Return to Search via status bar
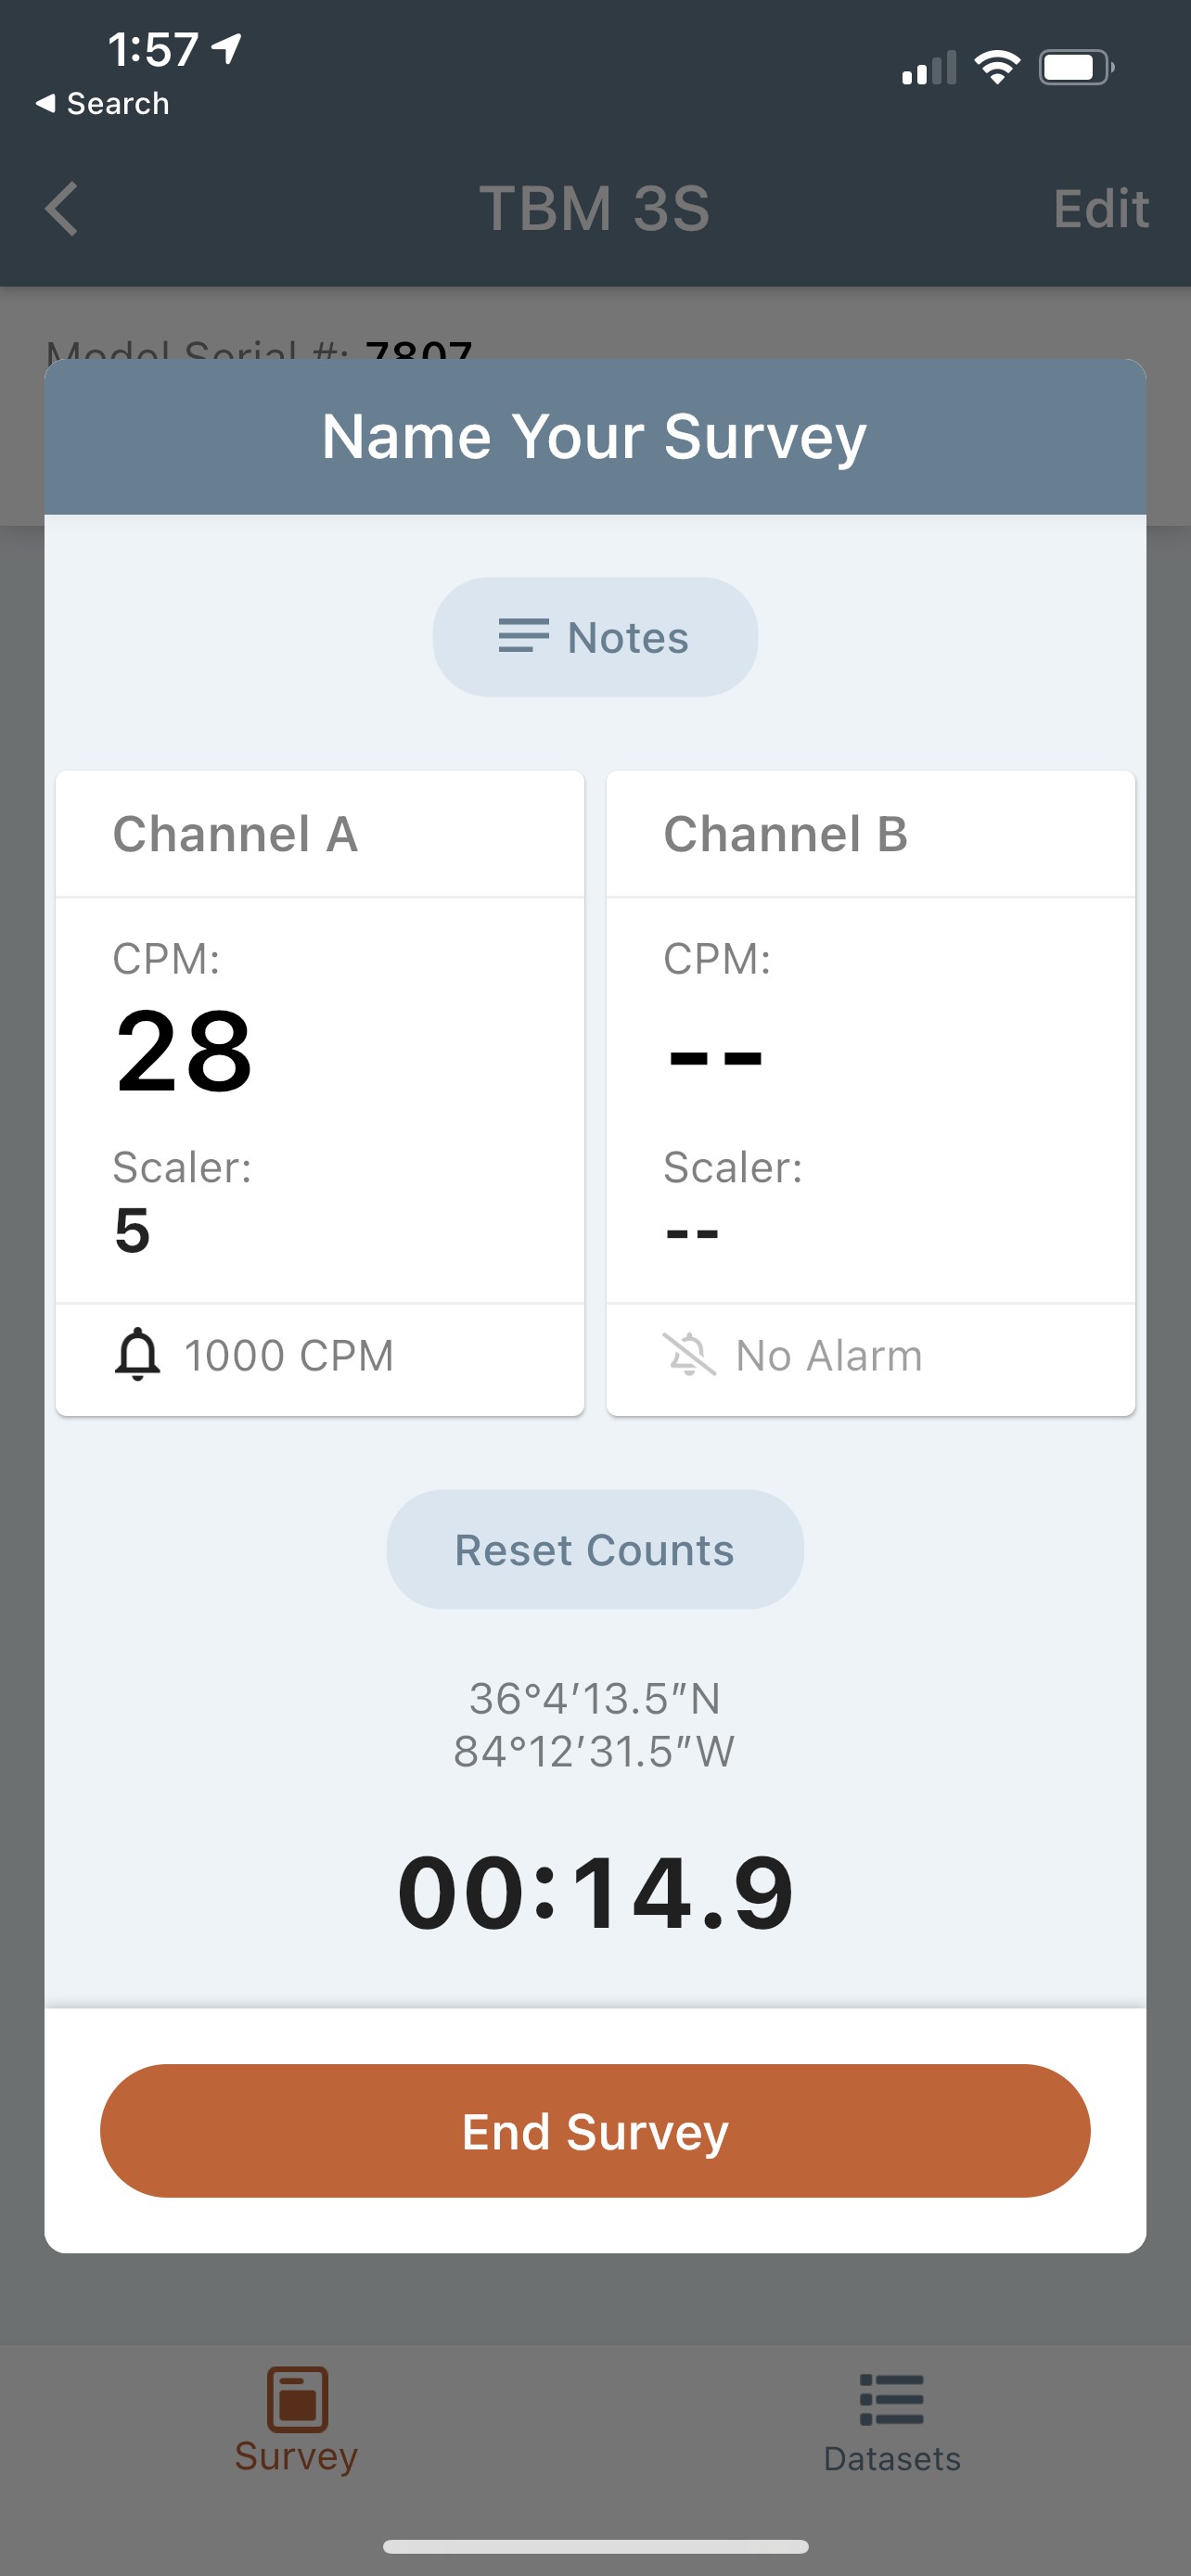Screen dimensions: 1191x2576 [x=103, y=103]
